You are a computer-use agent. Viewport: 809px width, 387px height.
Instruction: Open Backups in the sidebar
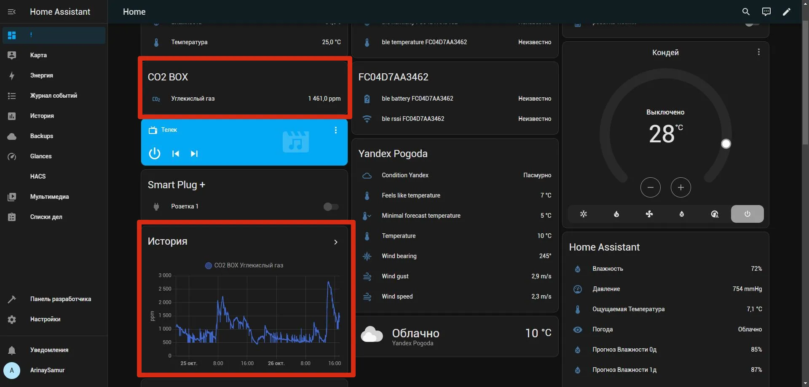54,136
